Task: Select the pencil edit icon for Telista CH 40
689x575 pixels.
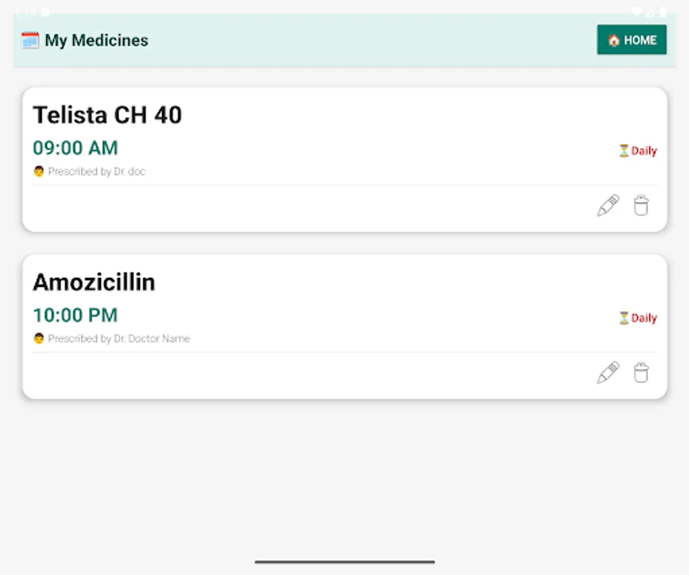Action: point(607,205)
